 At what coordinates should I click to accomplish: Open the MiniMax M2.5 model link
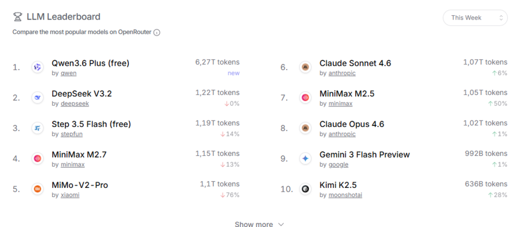(x=347, y=94)
